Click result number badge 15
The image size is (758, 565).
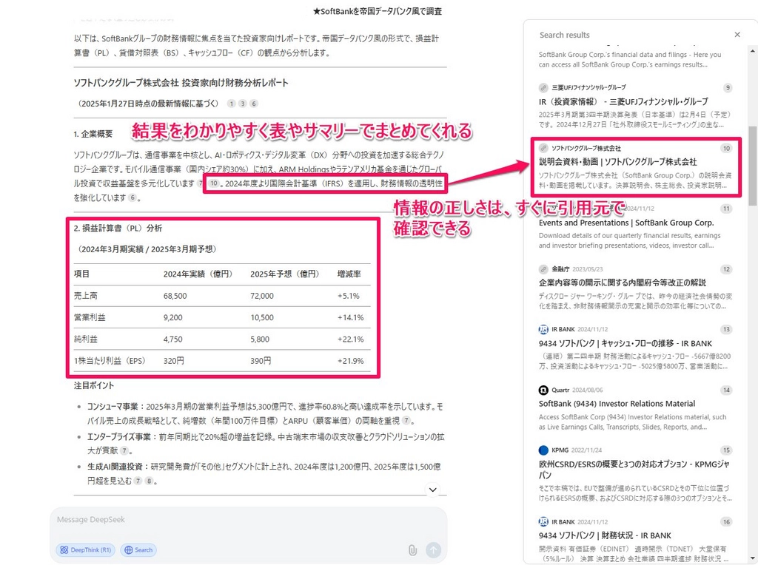[x=726, y=450]
